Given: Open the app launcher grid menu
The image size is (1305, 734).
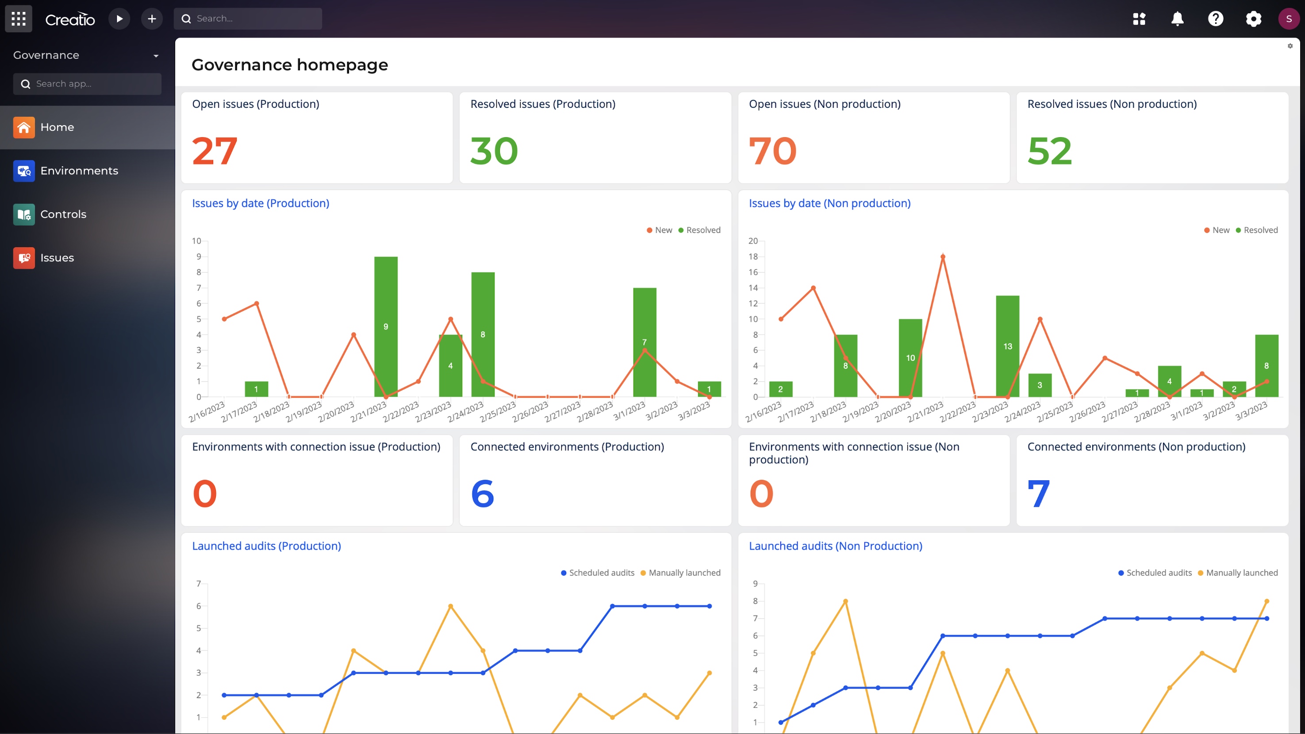Looking at the screenshot, I should point(18,19).
